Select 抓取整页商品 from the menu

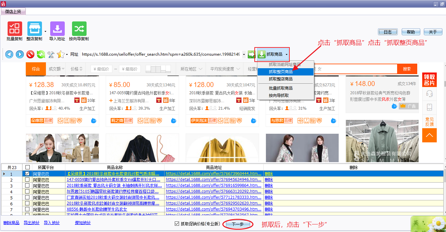(280, 72)
